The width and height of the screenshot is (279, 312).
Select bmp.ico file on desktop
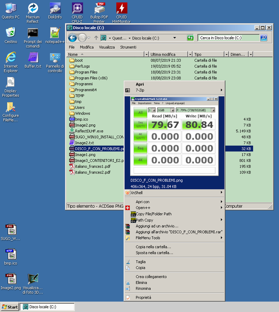point(11,257)
